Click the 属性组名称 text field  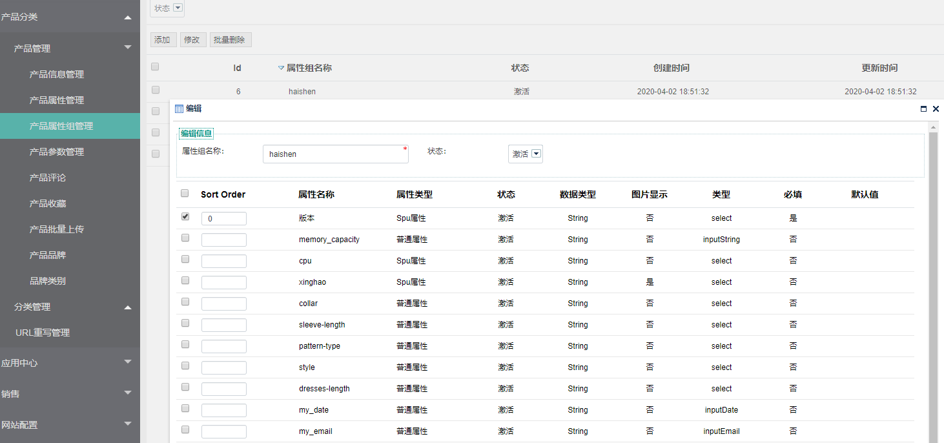335,154
